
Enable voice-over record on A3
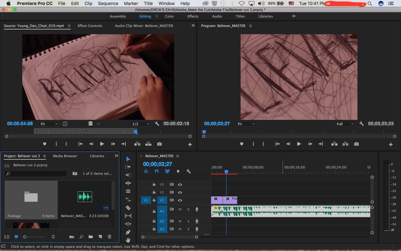tap(197, 229)
